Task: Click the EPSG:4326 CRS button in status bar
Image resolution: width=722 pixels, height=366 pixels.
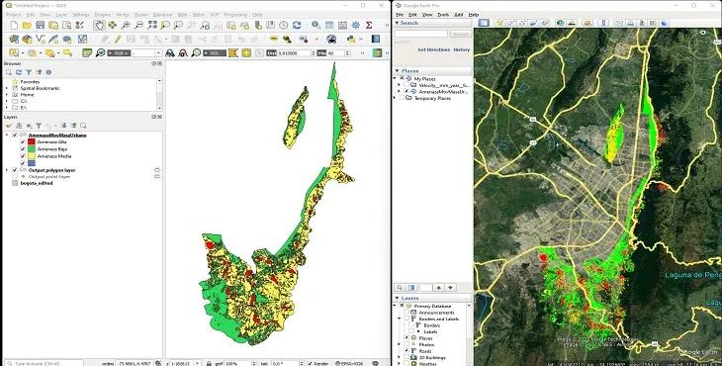Action: coord(350,363)
